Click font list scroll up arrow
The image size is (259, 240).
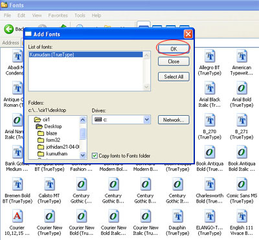(146, 55)
